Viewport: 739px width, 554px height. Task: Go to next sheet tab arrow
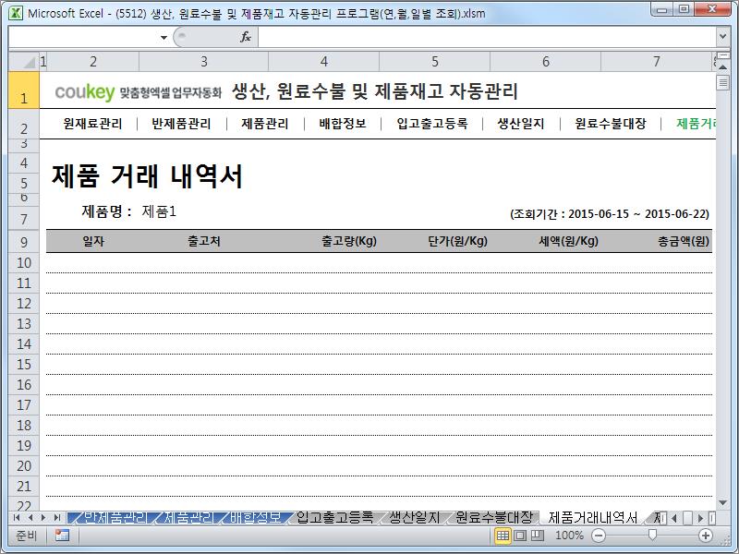click(x=43, y=518)
